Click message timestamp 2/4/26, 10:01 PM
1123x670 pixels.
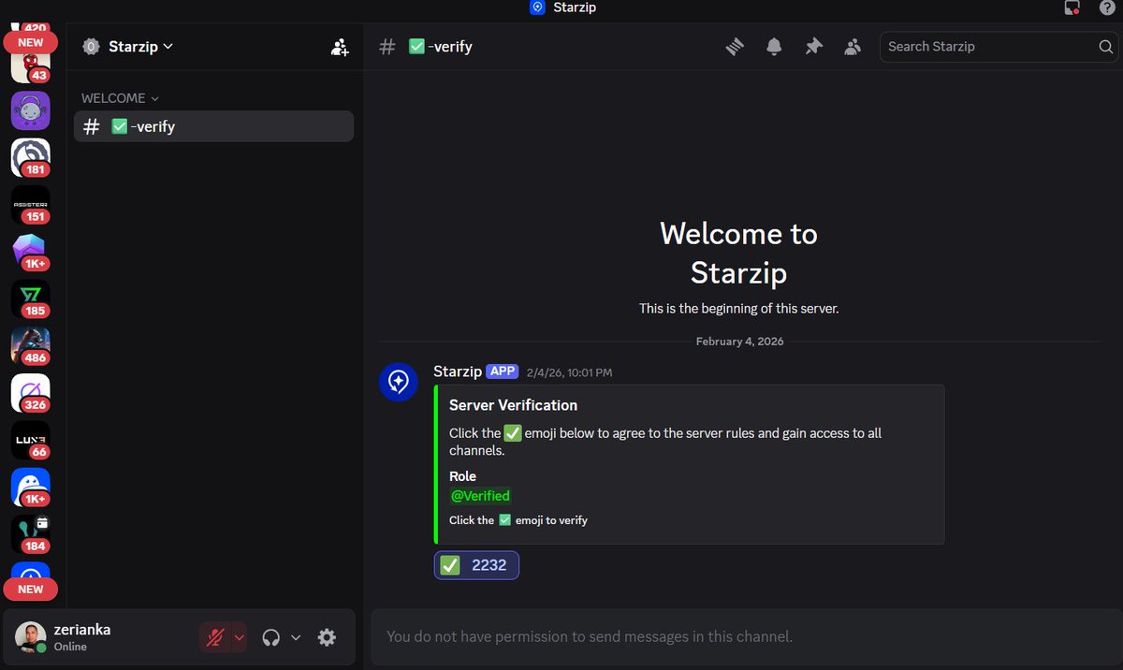(x=569, y=372)
